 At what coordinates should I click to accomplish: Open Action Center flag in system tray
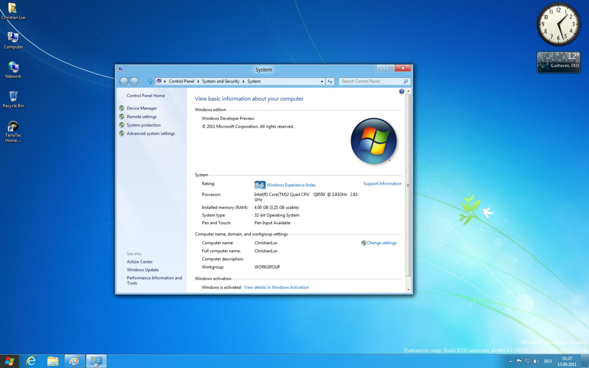pos(519,361)
